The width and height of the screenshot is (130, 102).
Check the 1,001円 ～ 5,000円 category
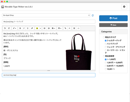[x=106, y=63]
